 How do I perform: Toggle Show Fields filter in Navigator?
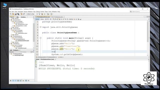[x=13, y=80]
